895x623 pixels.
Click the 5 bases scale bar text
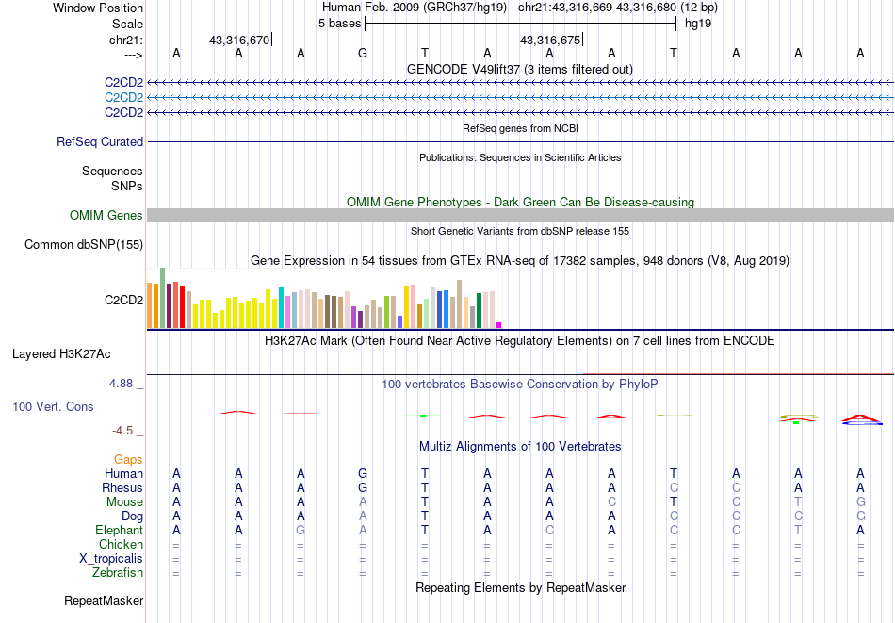(339, 24)
